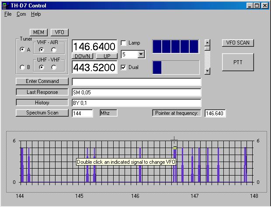
Task: Click the spectrum start field showing 144
Action: click(x=82, y=113)
